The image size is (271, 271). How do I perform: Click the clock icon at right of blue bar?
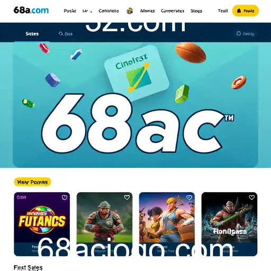[x=239, y=33]
